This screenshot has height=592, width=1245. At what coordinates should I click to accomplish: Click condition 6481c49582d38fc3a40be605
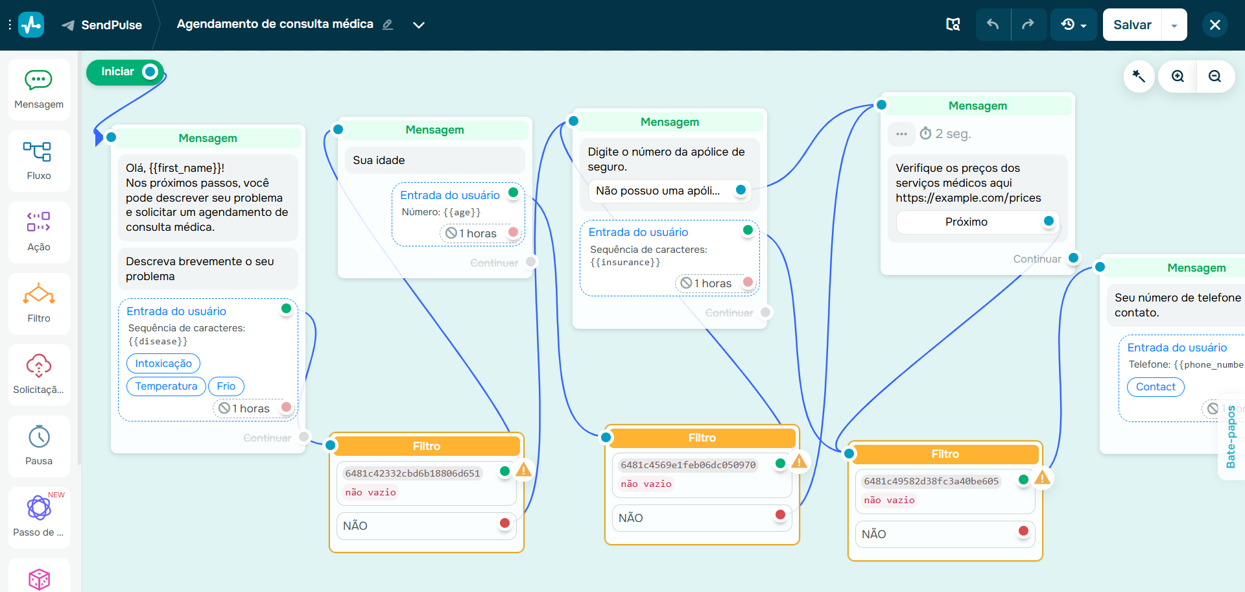pos(931,481)
